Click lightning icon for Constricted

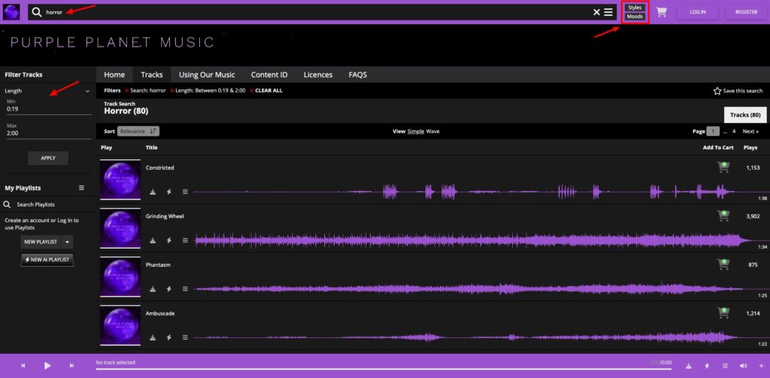tap(169, 192)
